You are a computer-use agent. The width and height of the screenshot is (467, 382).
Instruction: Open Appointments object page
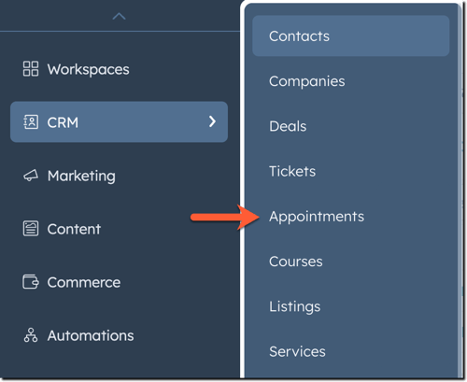[x=317, y=217]
